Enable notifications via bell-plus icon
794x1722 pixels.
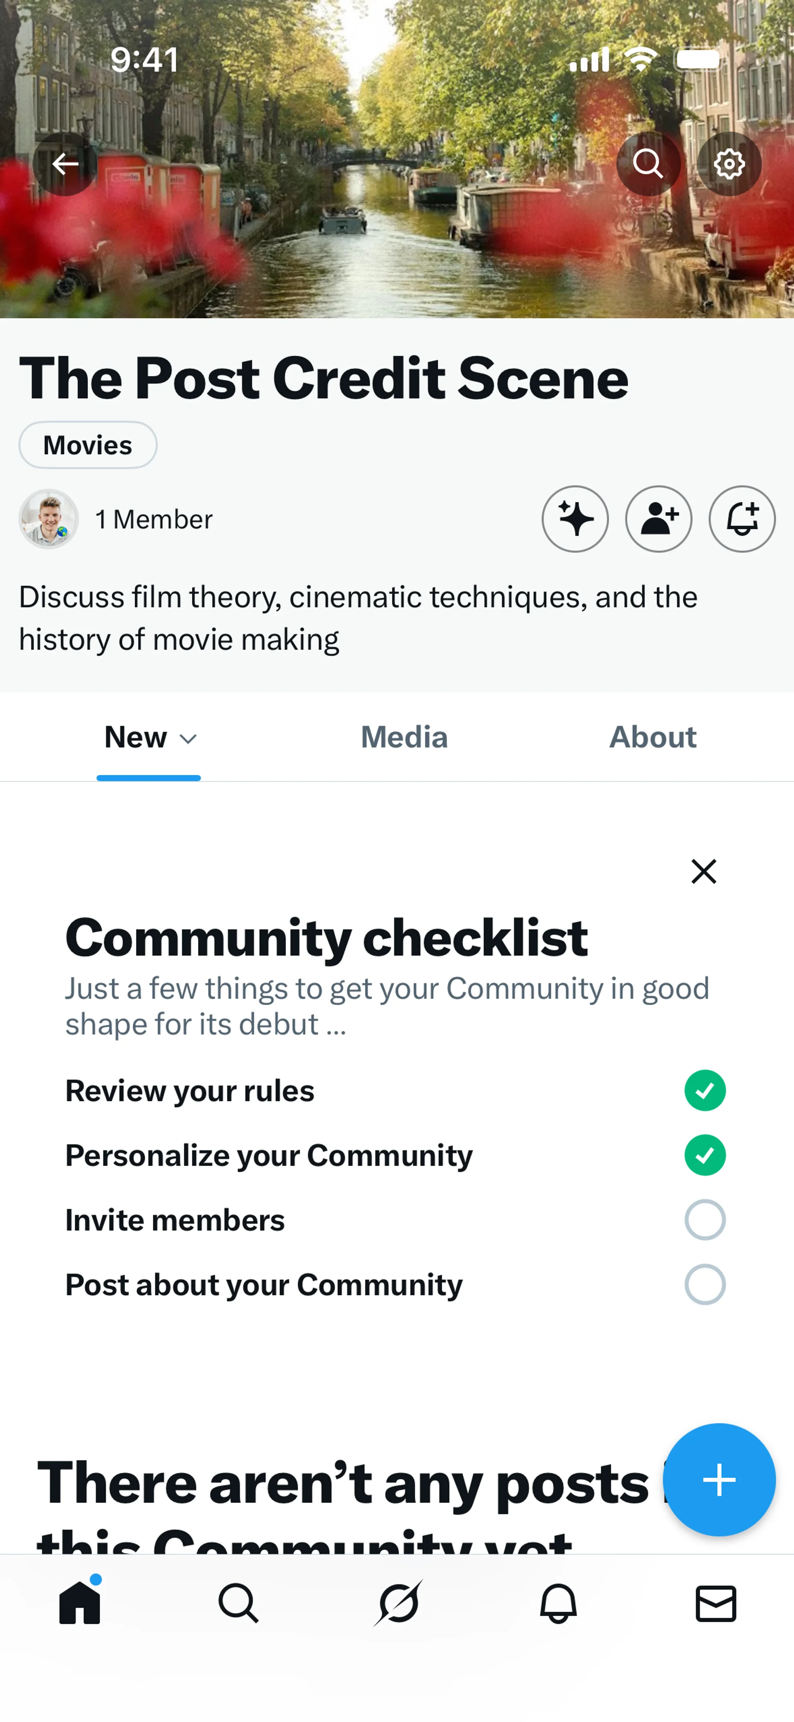[x=742, y=519]
